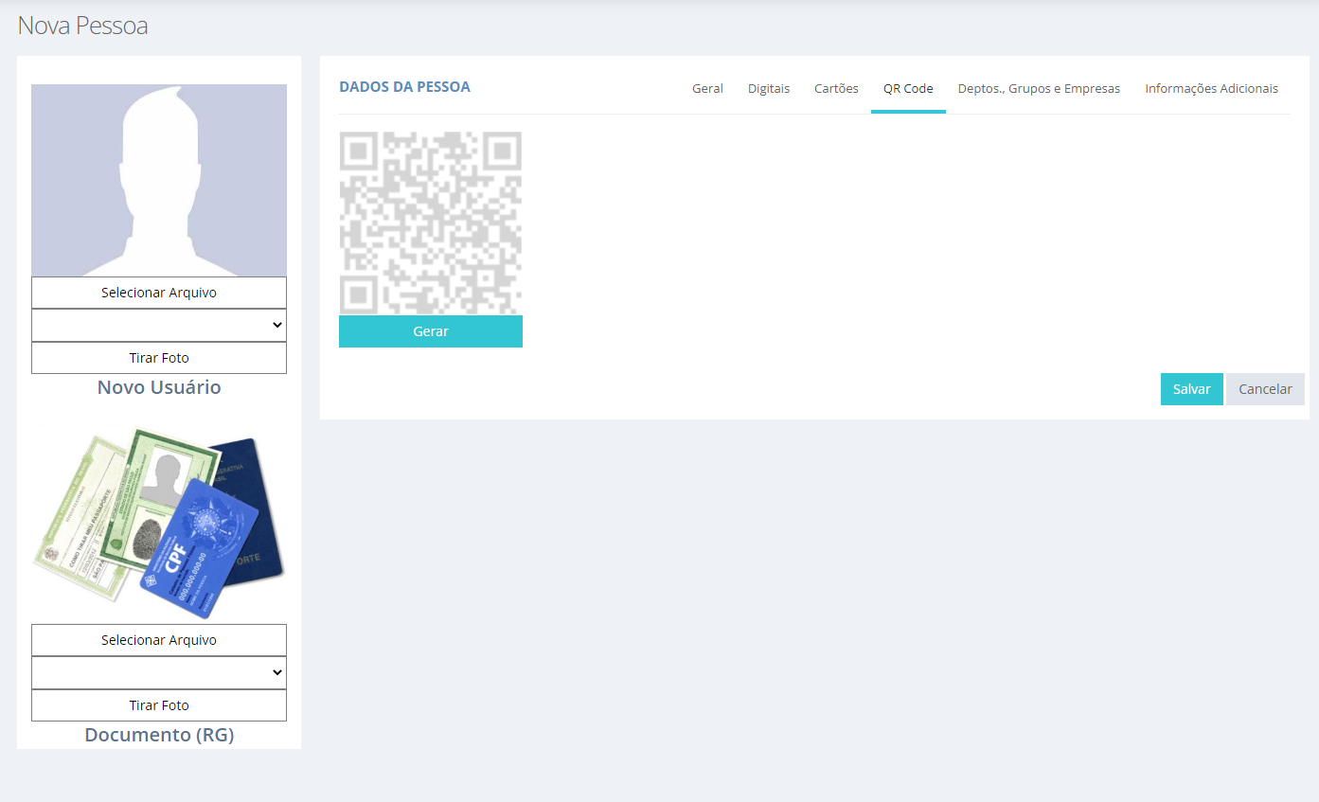This screenshot has width=1319, height=802.
Task: Click the DADOS DA PESSOA heading
Action: pyautogui.click(x=404, y=87)
